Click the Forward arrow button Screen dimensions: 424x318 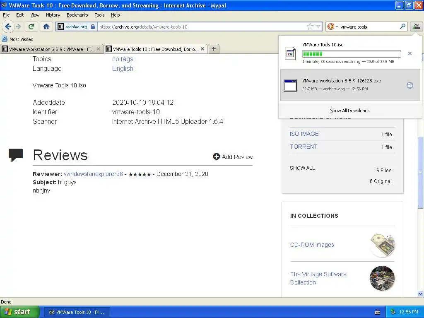[18, 26]
